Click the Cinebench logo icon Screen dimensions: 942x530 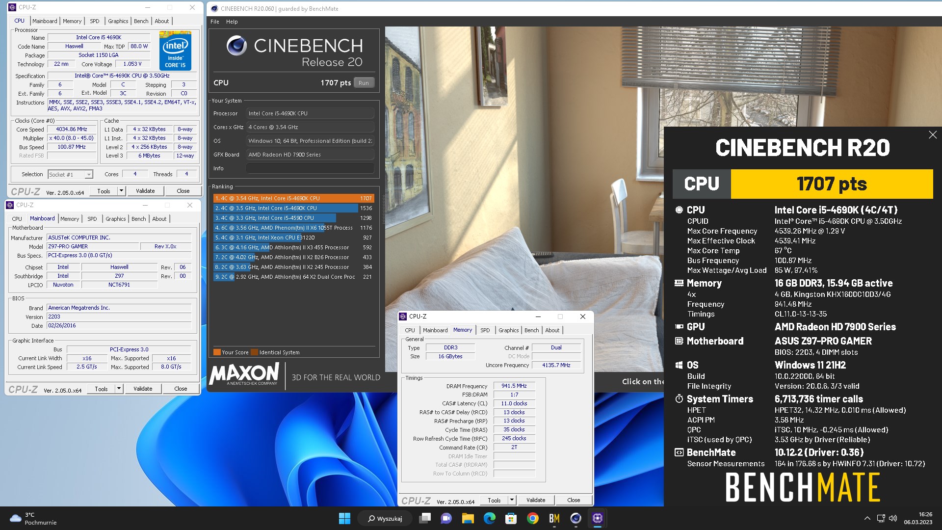pos(236,45)
